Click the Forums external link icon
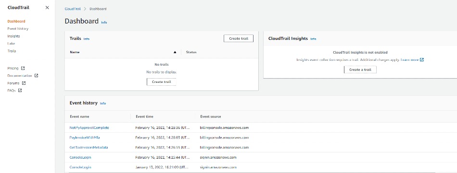 [24, 83]
